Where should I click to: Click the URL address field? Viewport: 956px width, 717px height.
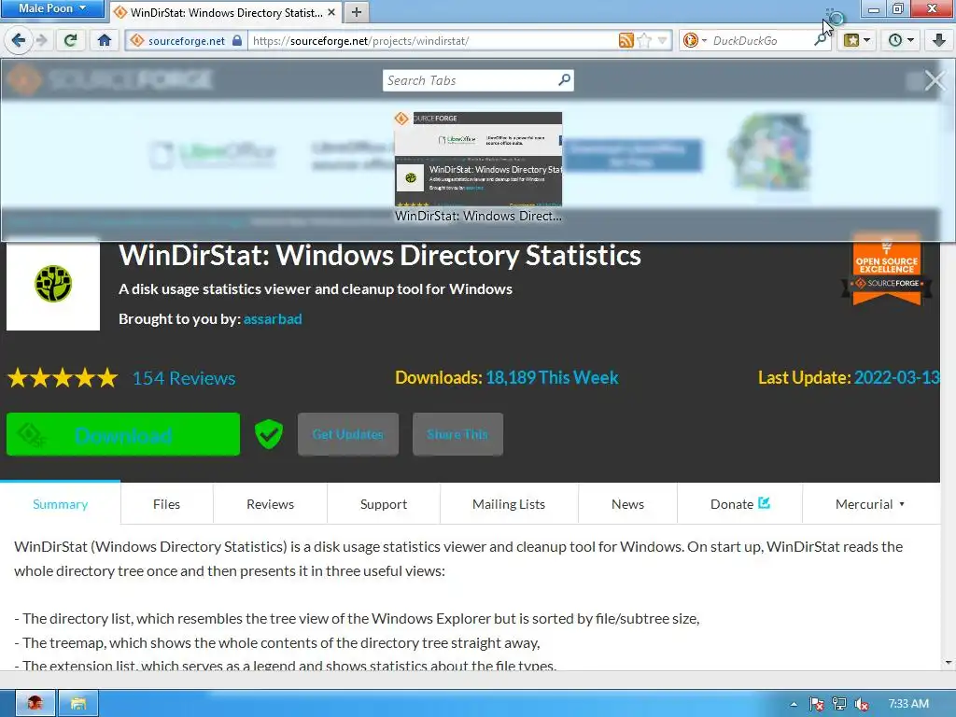(x=433, y=41)
